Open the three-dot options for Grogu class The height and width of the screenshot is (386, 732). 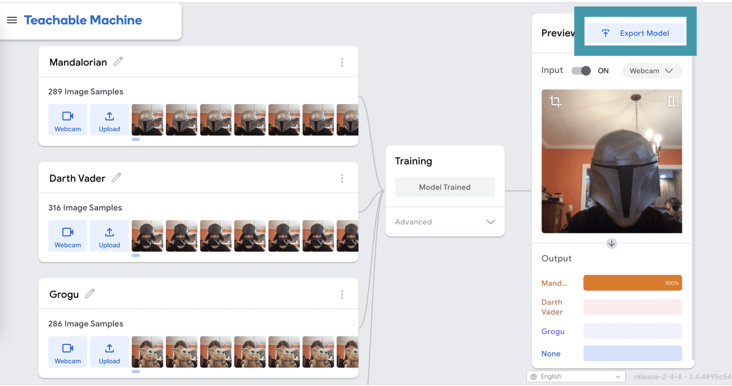click(342, 294)
